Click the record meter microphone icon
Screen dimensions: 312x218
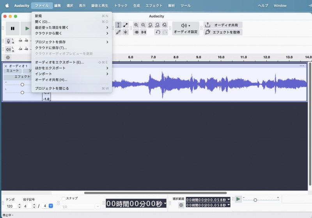pyautogui.click(x=8, y=41)
